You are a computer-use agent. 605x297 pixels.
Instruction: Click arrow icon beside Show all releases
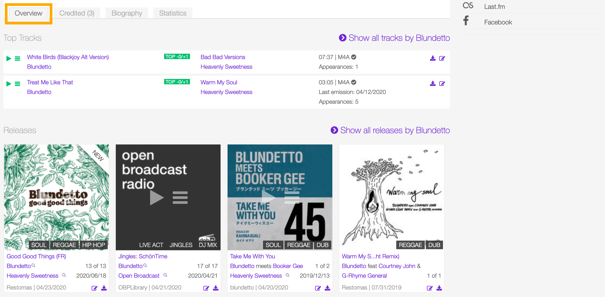click(334, 130)
